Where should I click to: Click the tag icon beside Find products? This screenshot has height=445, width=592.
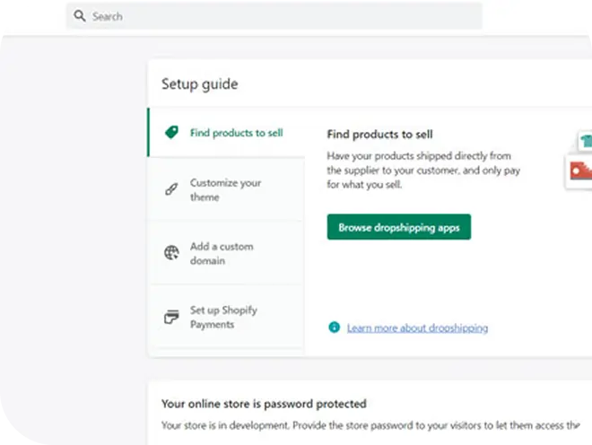coord(171,133)
